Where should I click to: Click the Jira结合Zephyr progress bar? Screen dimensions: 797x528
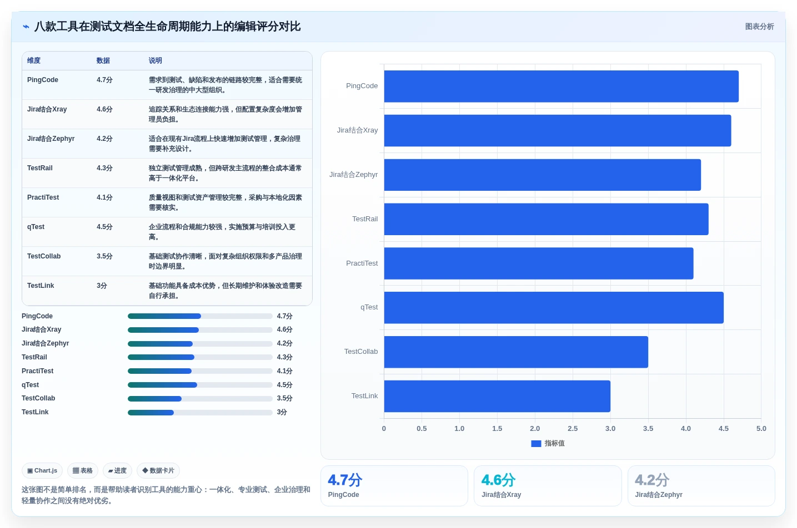[x=200, y=344]
